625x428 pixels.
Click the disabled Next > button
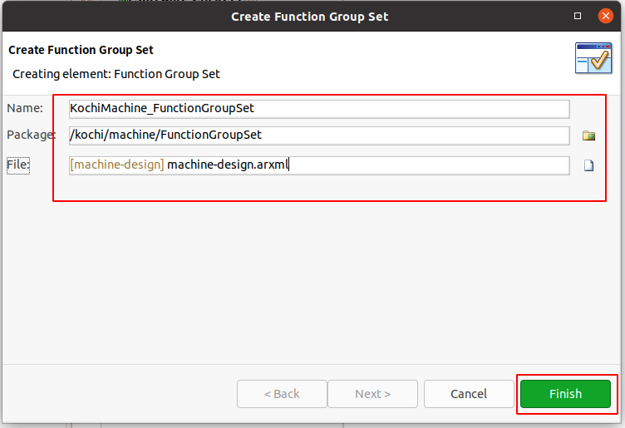(x=372, y=394)
